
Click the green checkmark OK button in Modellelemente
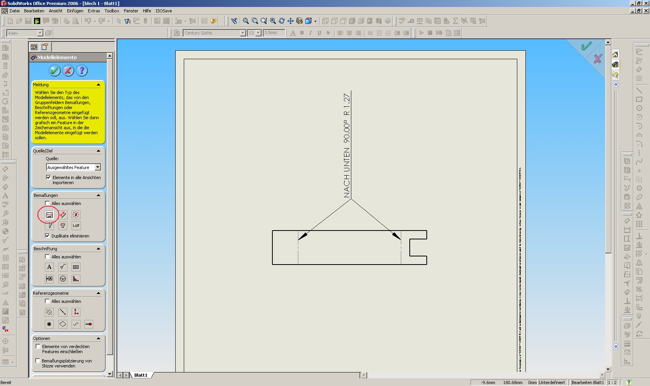pyautogui.click(x=55, y=70)
